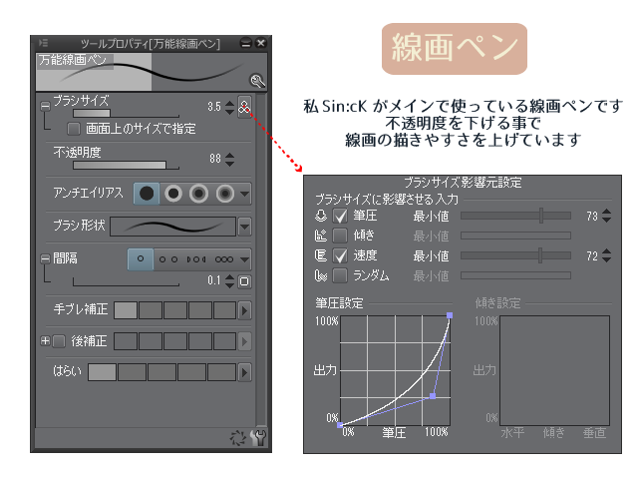Image resolution: width=638 pixels, height=479 pixels.
Task: Check 傾き tilt checkbox
Action: [x=340, y=236]
